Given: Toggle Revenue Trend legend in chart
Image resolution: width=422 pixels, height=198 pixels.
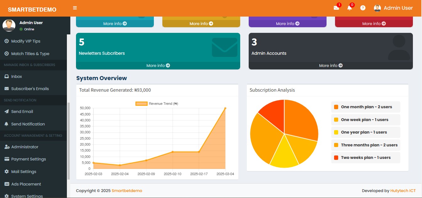Looking at the screenshot, I should [x=157, y=104].
